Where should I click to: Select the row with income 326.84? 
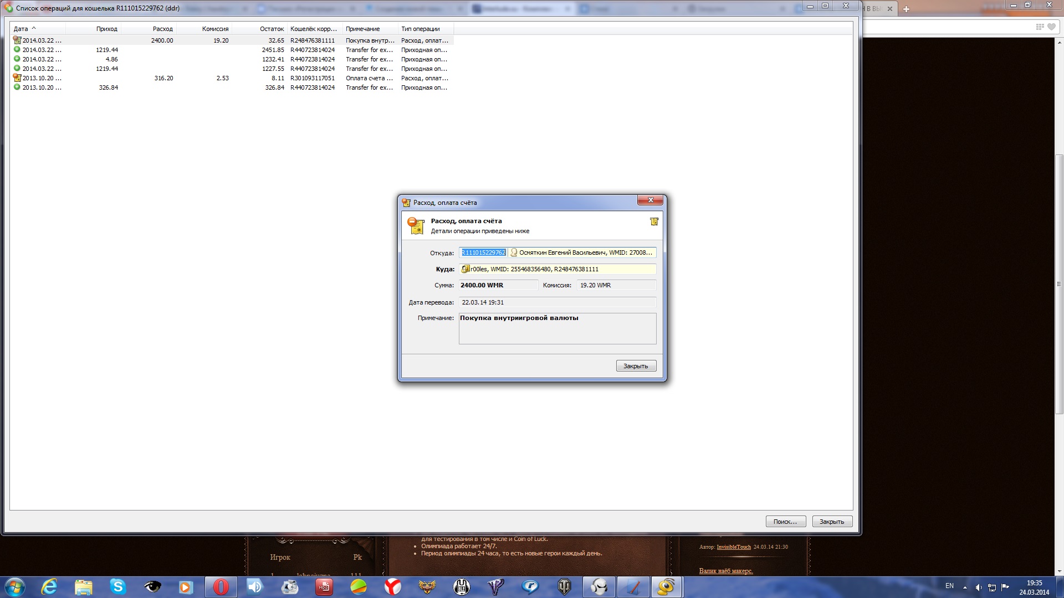[x=232, y=87]
